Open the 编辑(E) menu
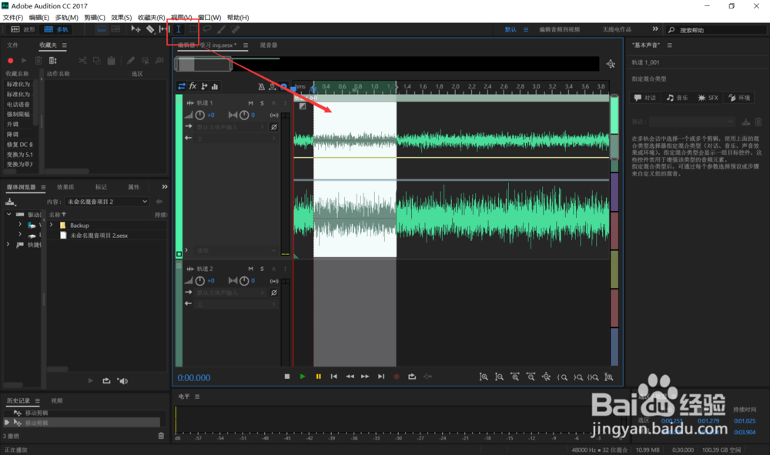 tap(39, 17)
